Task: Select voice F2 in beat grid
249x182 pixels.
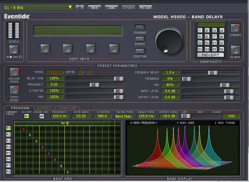Action: click(8, 134)
